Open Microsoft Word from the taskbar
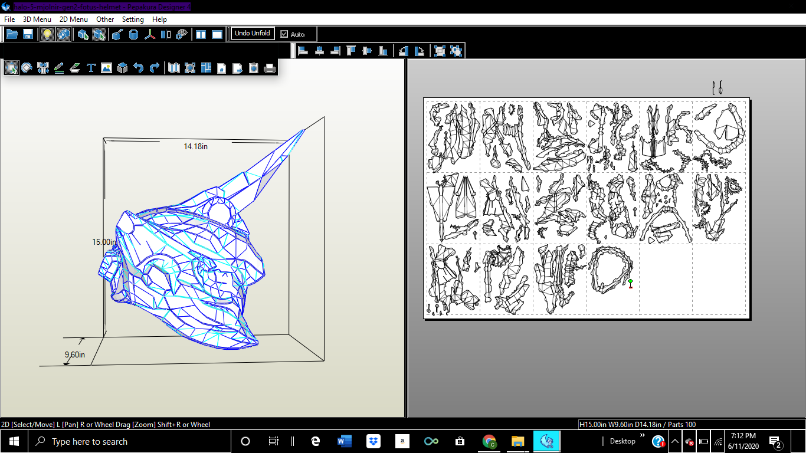 coord(344,441)
